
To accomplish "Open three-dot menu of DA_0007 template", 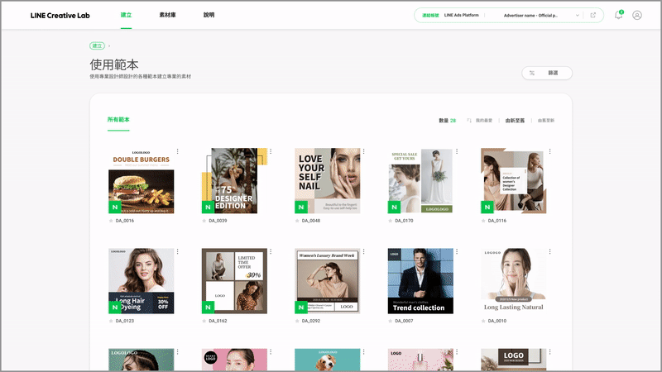I will click(x=457, y=251).
